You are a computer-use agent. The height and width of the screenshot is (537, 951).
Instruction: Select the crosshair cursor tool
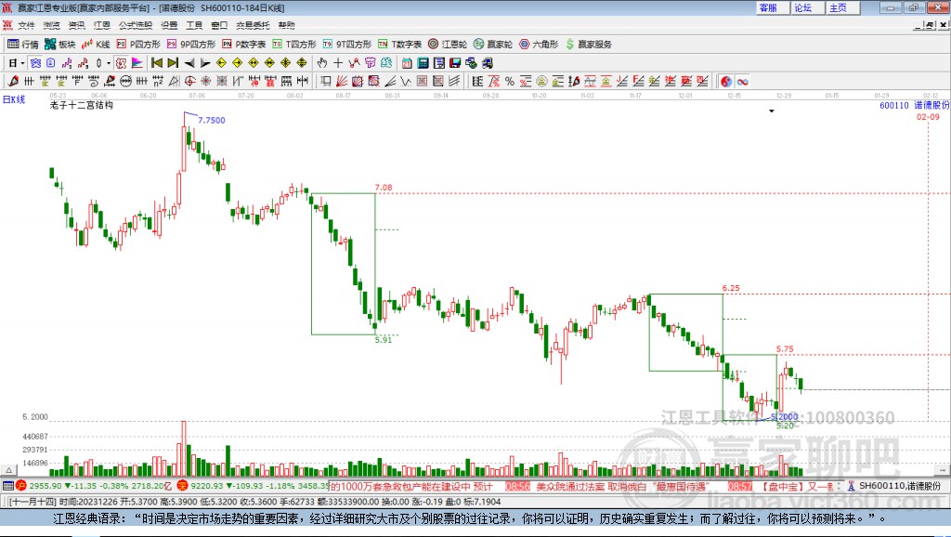tap(338, 63)
